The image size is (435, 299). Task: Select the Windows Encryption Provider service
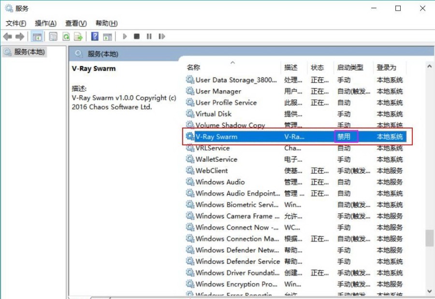[296, 284]
